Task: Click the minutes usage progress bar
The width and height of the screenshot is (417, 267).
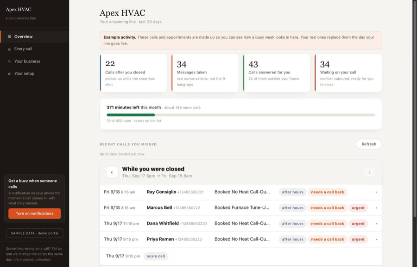Action: tap(241, 115)
